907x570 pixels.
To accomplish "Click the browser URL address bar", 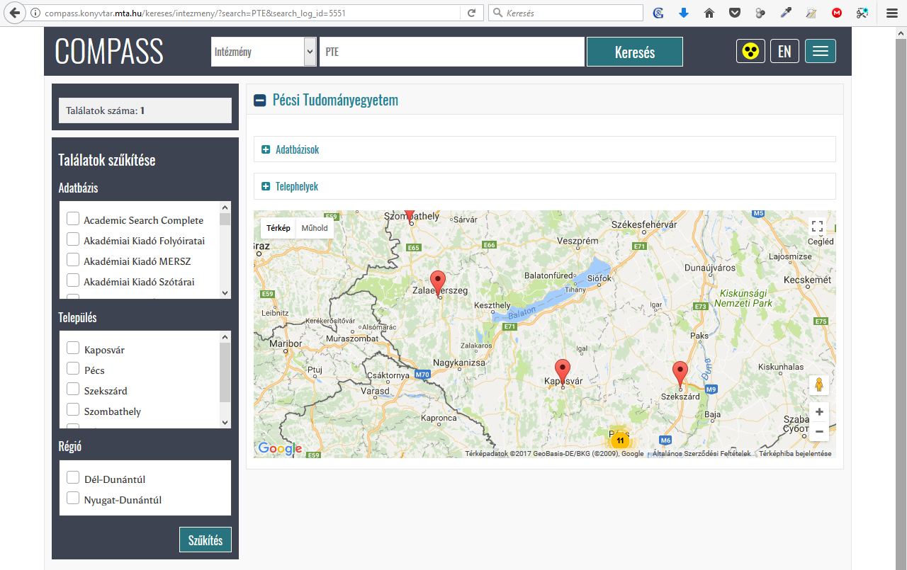I will point(250,13).
